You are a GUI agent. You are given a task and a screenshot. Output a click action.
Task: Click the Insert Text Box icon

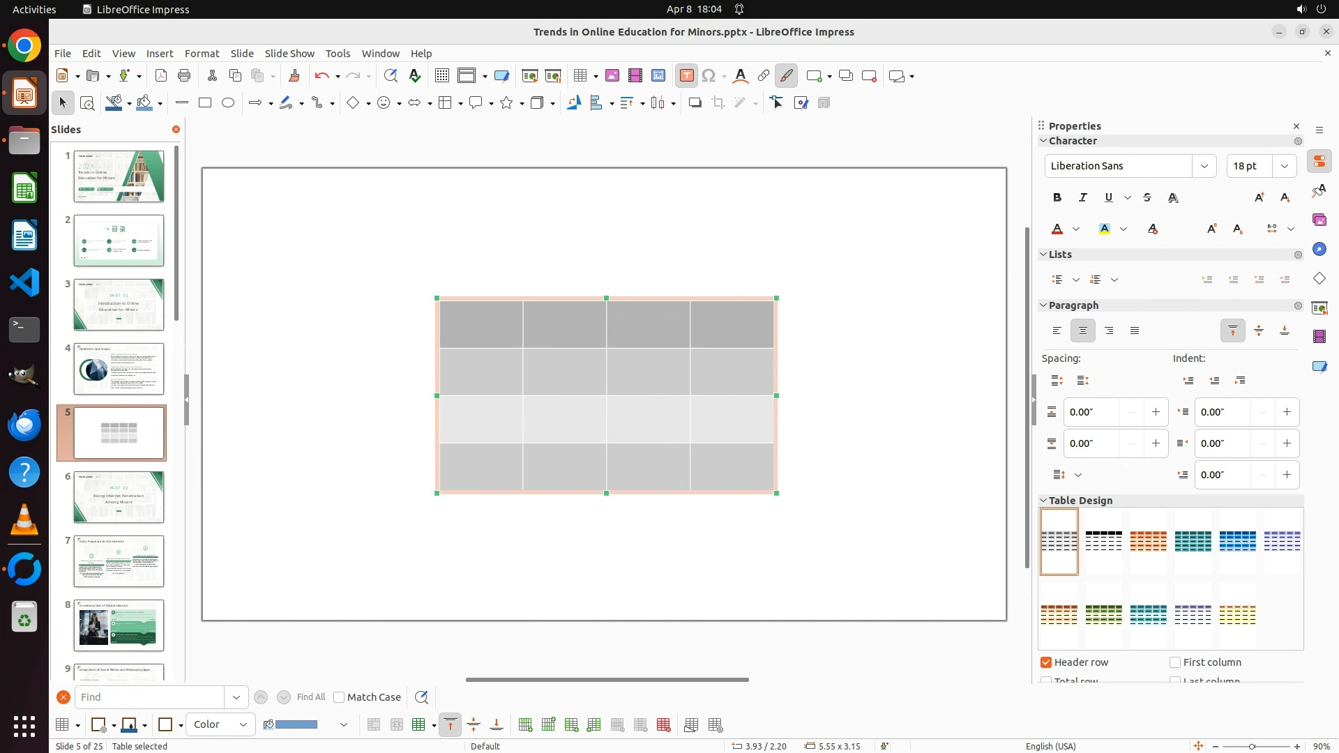coord(686,76)
